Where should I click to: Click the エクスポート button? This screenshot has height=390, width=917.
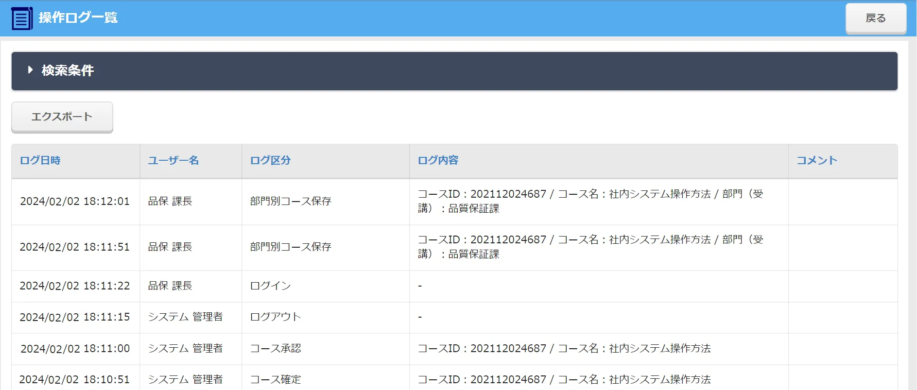[62, 117]
